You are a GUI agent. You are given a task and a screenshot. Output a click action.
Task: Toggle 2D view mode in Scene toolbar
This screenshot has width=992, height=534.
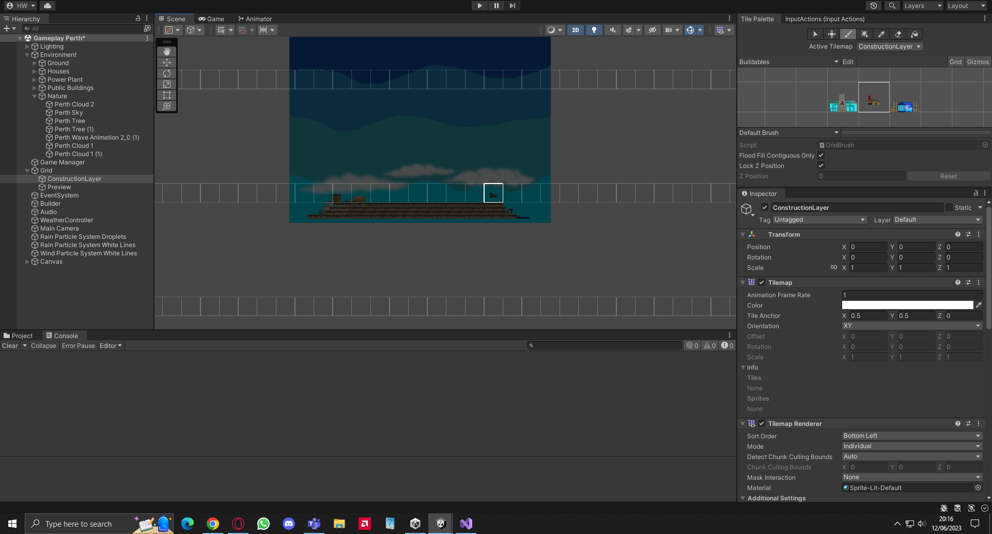click(x=575, y=30)
